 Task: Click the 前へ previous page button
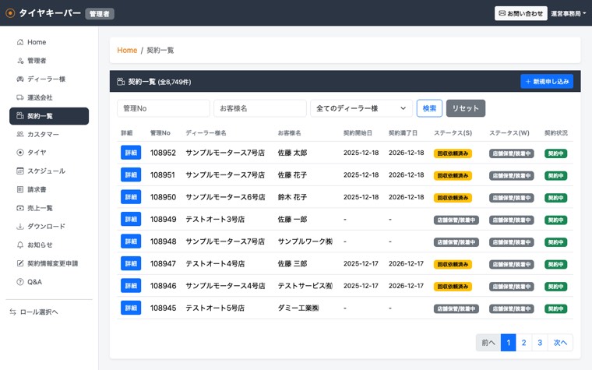coord(488,343)
